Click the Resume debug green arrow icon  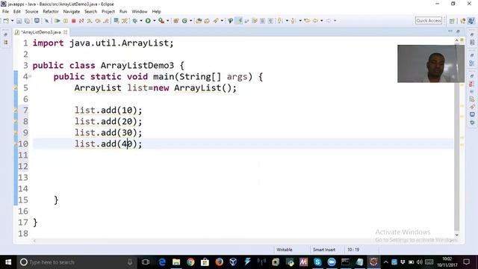click(58, 21)
